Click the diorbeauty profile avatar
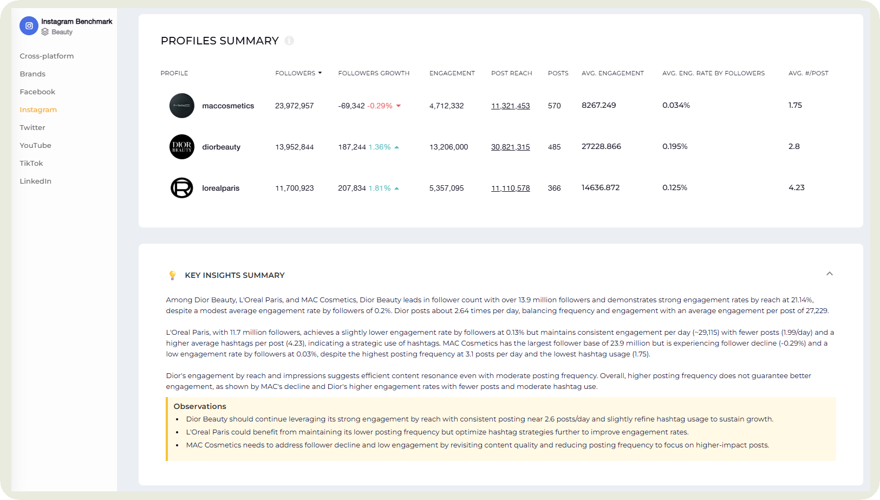Image resolution: width=880 pixels, height=500 pixels. click(182, 147)
